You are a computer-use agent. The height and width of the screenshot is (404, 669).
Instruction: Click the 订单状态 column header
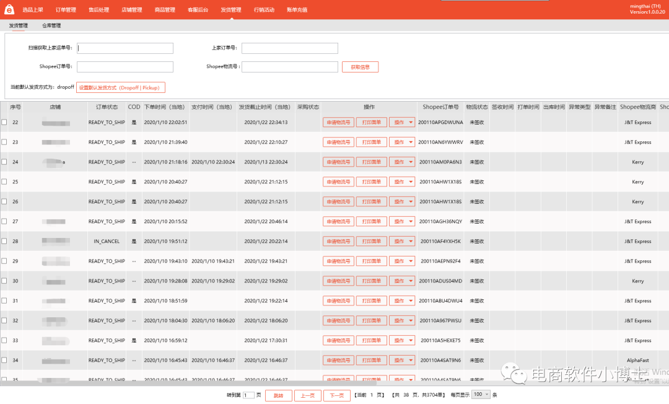click(x=107, y=107)
